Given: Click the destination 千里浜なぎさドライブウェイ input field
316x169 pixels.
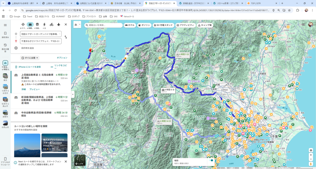Looking at the screenshot, I should coord(40,41).
